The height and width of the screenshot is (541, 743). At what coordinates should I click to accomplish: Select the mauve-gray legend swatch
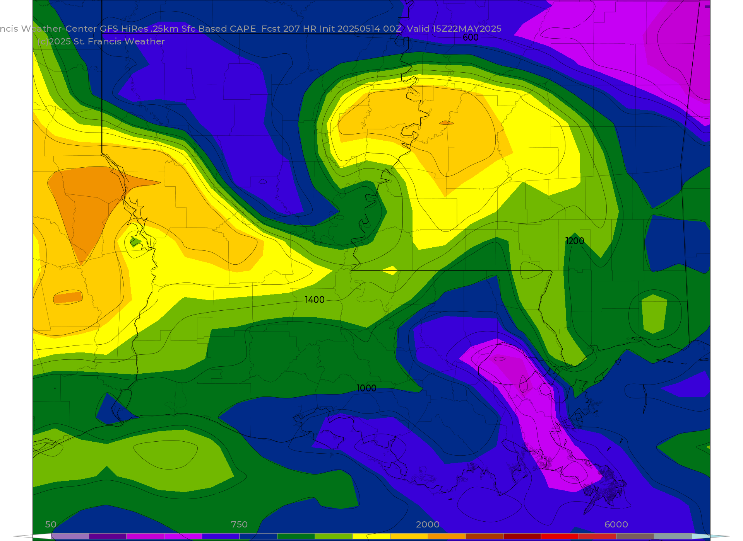[x=635, y=536]
